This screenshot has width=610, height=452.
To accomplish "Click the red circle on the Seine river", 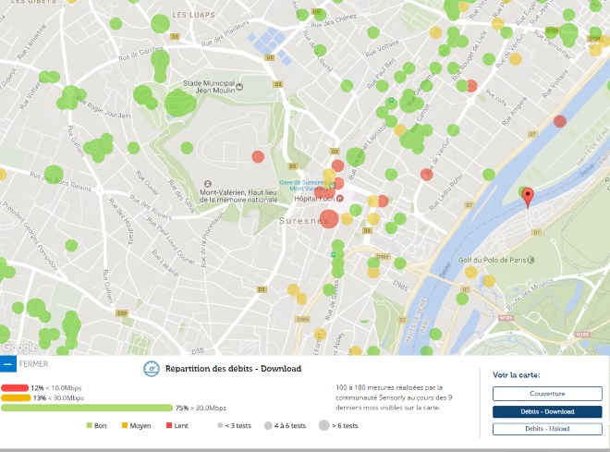I will pyautogui.click(x=560, y=121).
